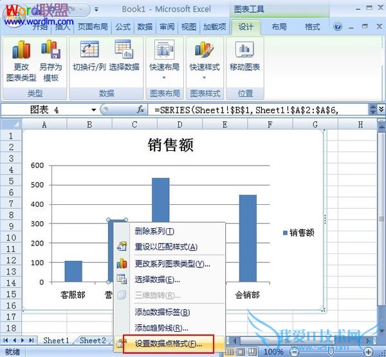Choose Format Data Point (设置数据点格式)
Screen dimensions: 386x357
point(169,343)
